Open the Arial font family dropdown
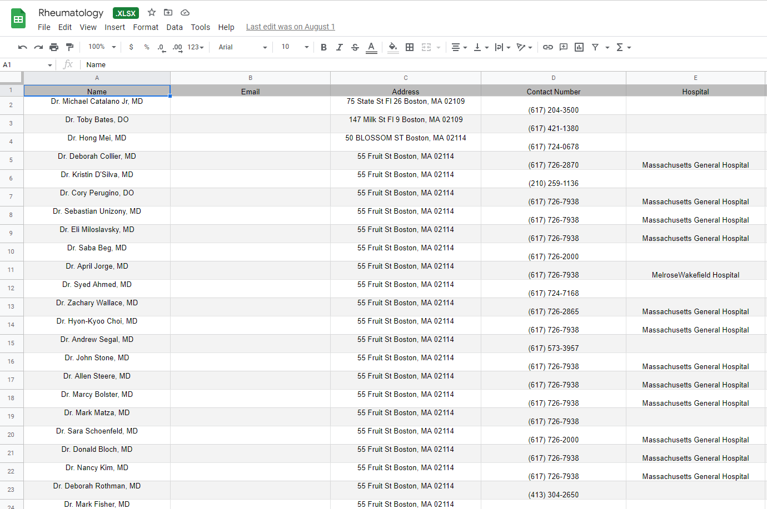767x509 pixels. (x=242, y=47)
